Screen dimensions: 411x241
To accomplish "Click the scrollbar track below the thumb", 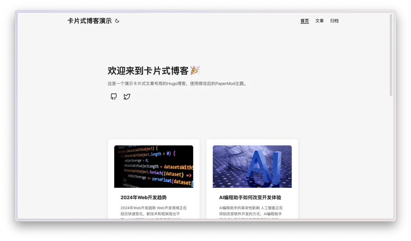I will 391,160.
